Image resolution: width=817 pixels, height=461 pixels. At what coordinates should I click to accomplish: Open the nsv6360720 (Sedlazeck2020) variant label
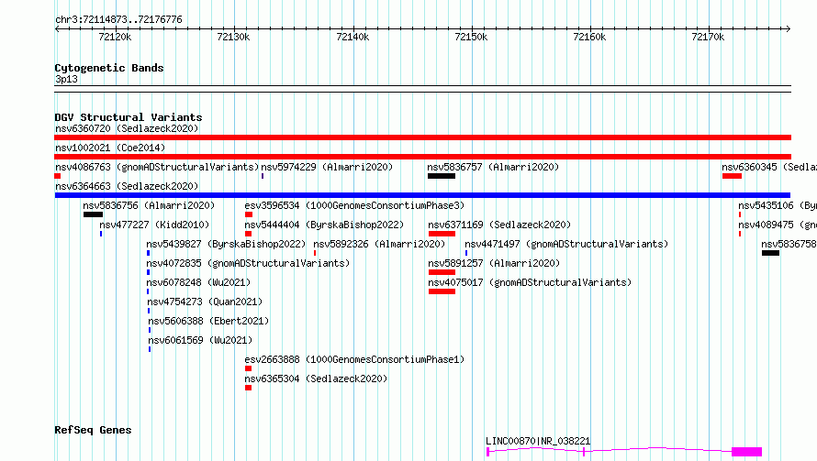pos(127,128)
